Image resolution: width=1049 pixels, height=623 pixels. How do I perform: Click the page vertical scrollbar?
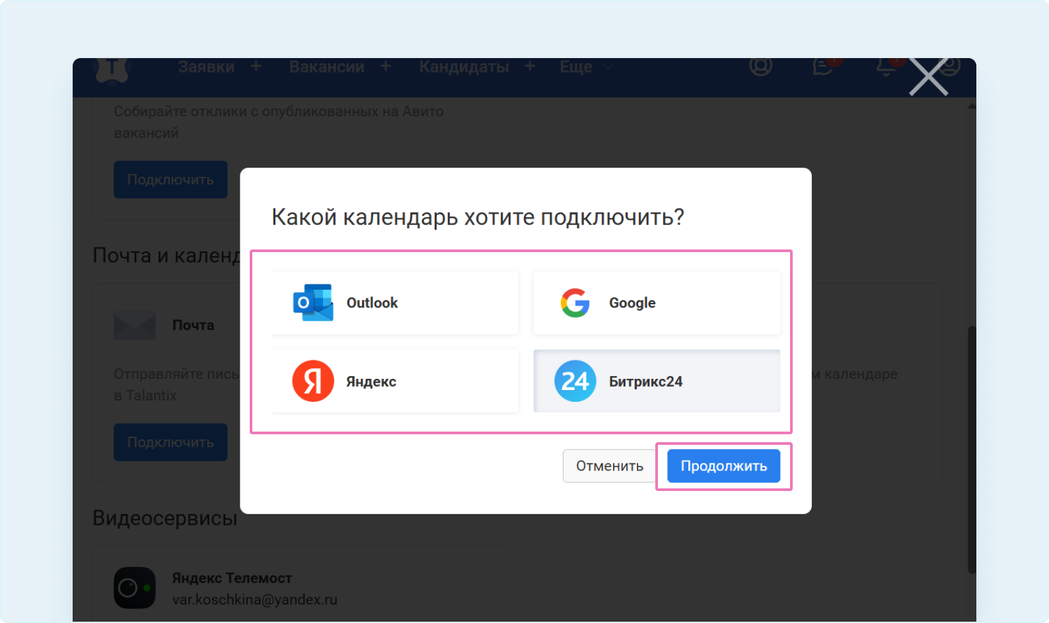[x=972, y=449]
